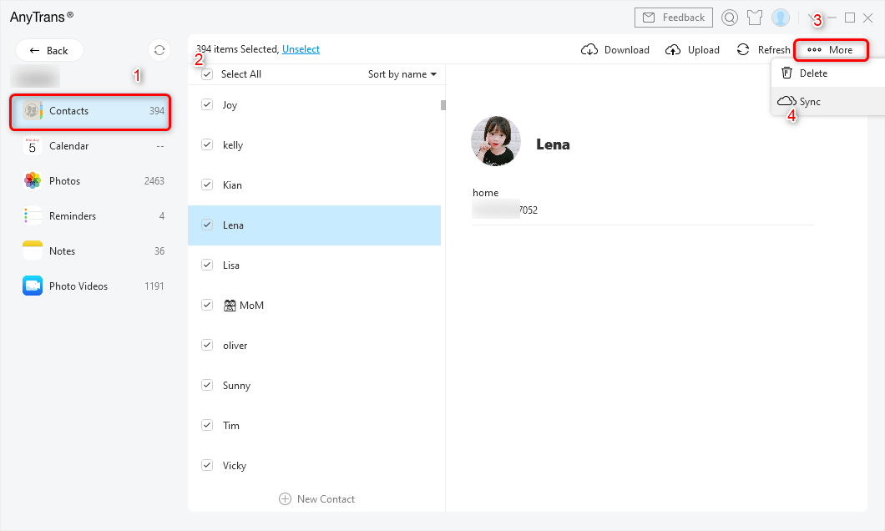Click the Lena name heading in details
This screenshot has height=531, width=885.
[x=553, y=144]
